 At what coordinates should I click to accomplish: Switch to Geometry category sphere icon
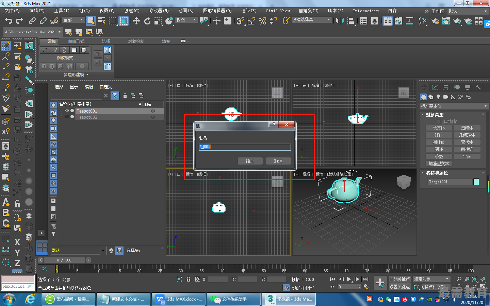pyautogui.click(x=423, y=97)
